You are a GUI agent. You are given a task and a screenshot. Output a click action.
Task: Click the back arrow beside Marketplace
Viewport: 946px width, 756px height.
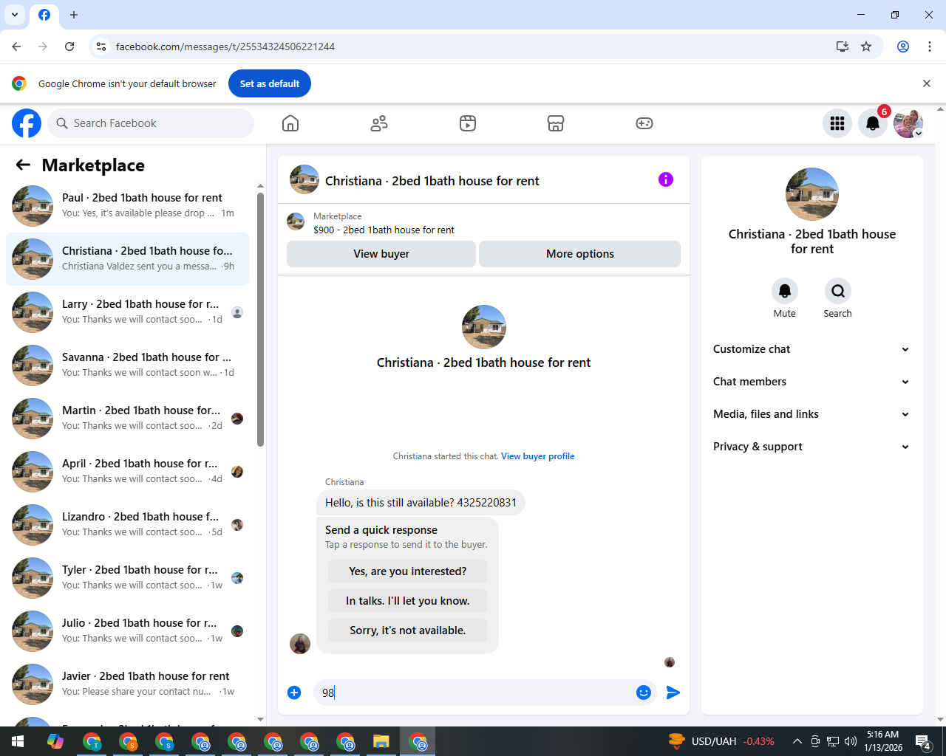[x=23, y=165]
